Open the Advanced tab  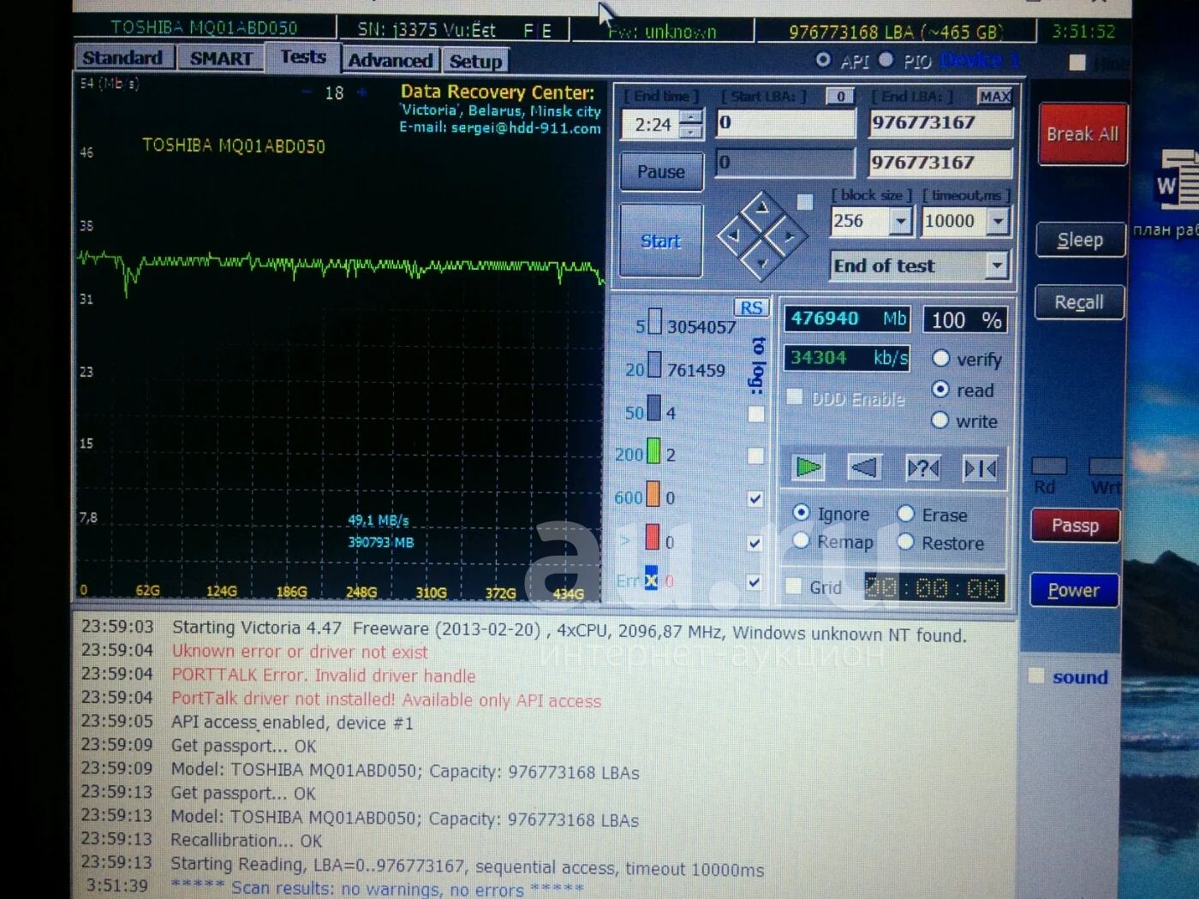[391, 61]
